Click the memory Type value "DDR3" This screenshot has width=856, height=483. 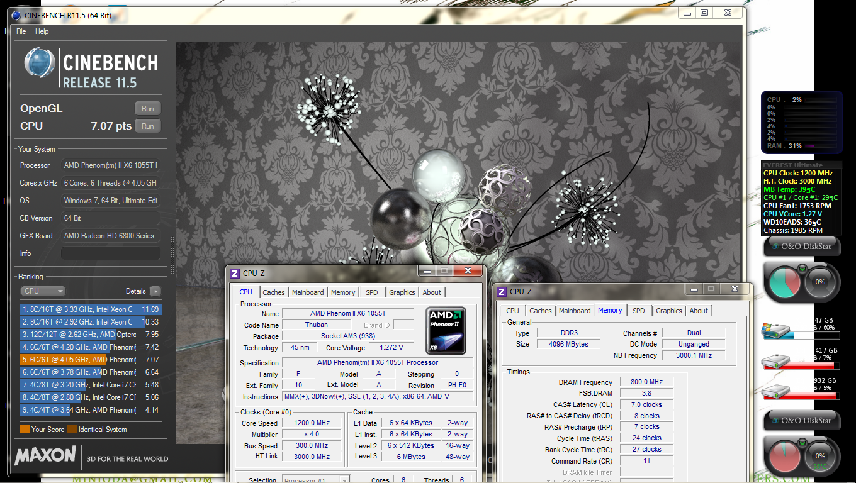[x=569, y=333]
